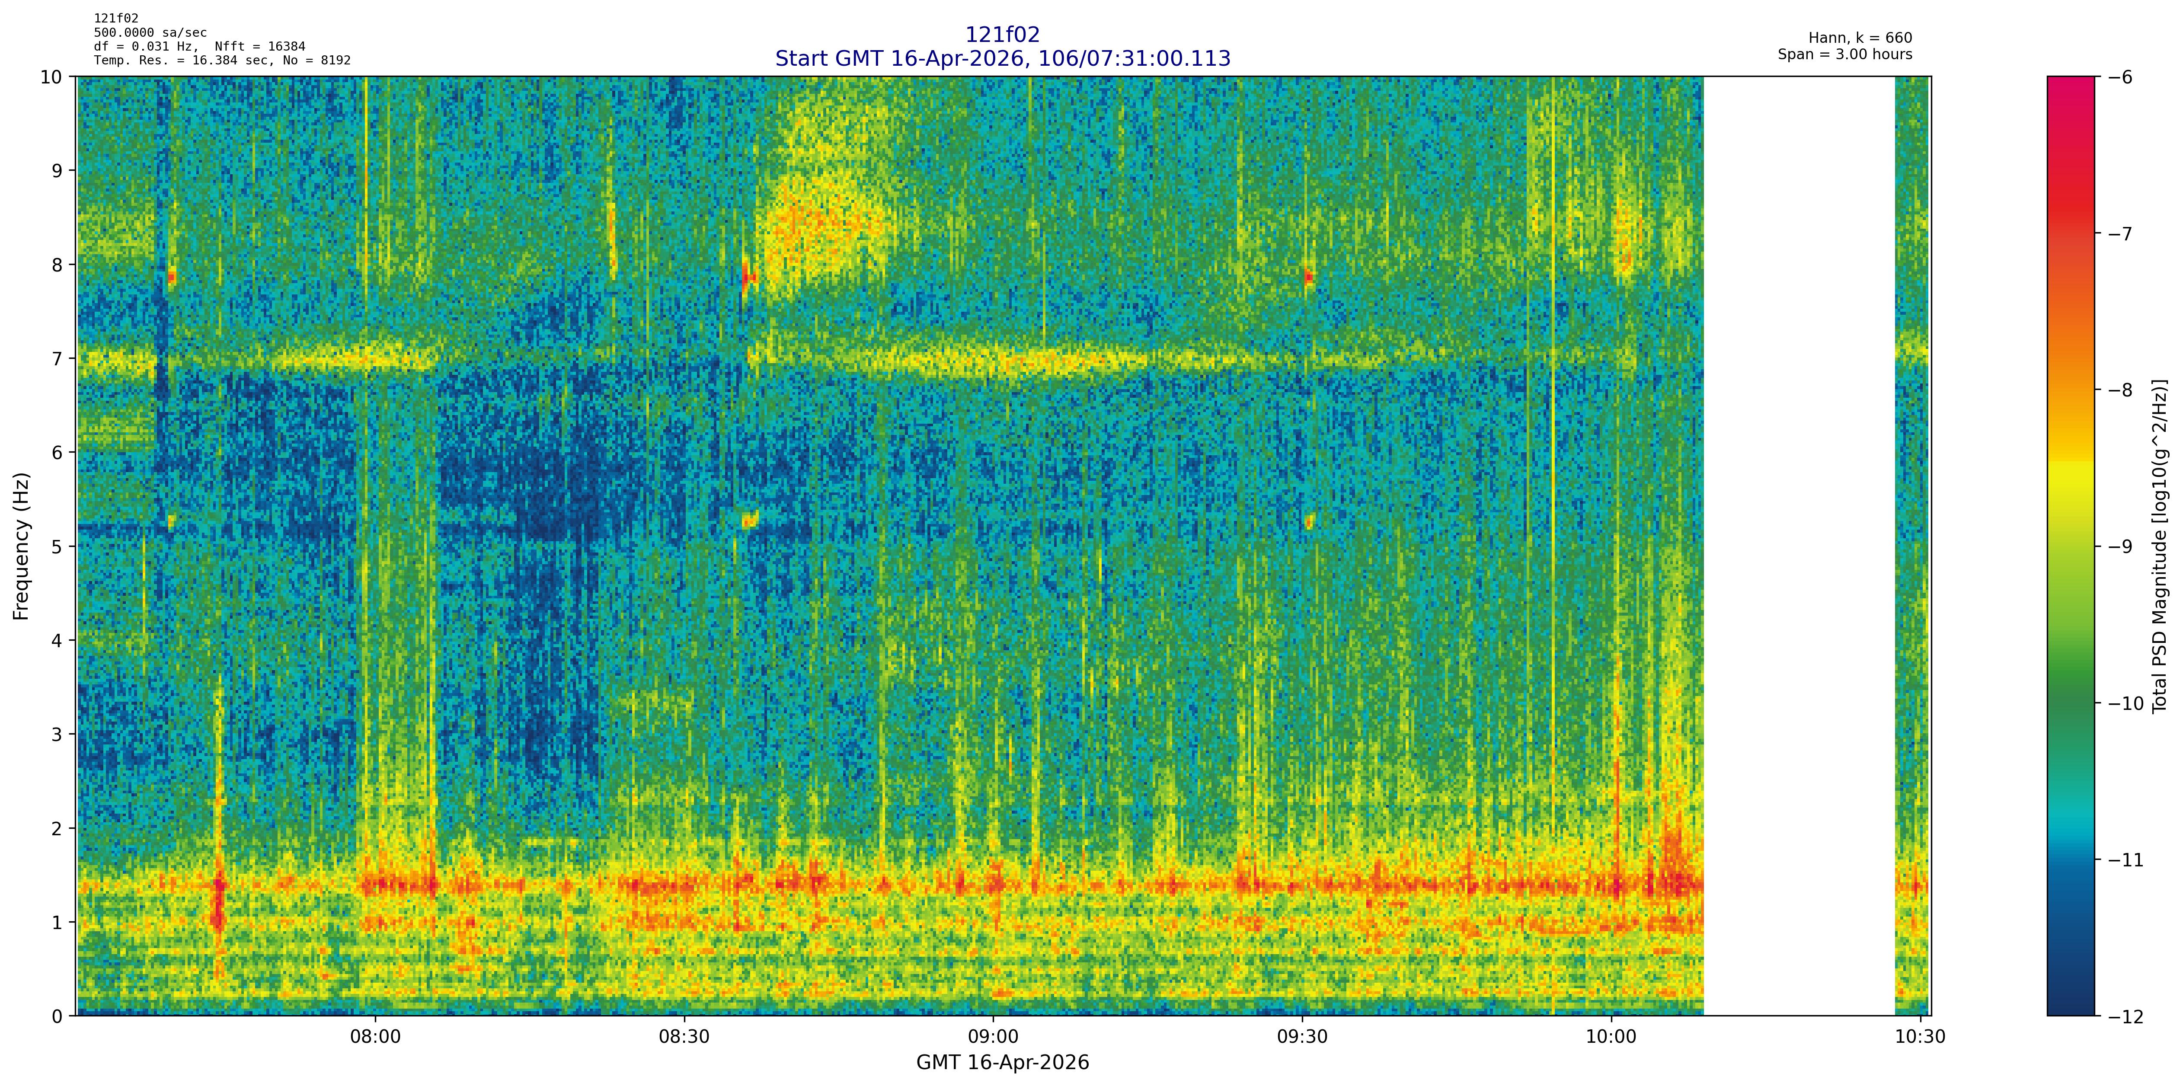This screenshot has height=1086, width=2183.
Task: Click the Hann, k = 660 annotation
Action: (1860, 38)
